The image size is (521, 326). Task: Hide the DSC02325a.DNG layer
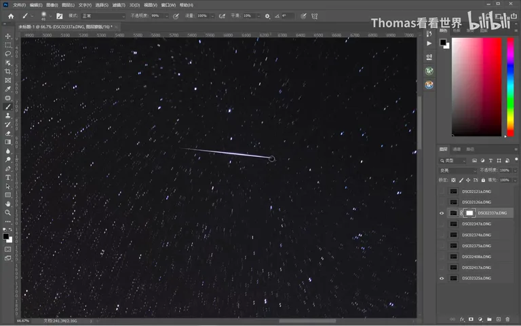pos(442,278)
